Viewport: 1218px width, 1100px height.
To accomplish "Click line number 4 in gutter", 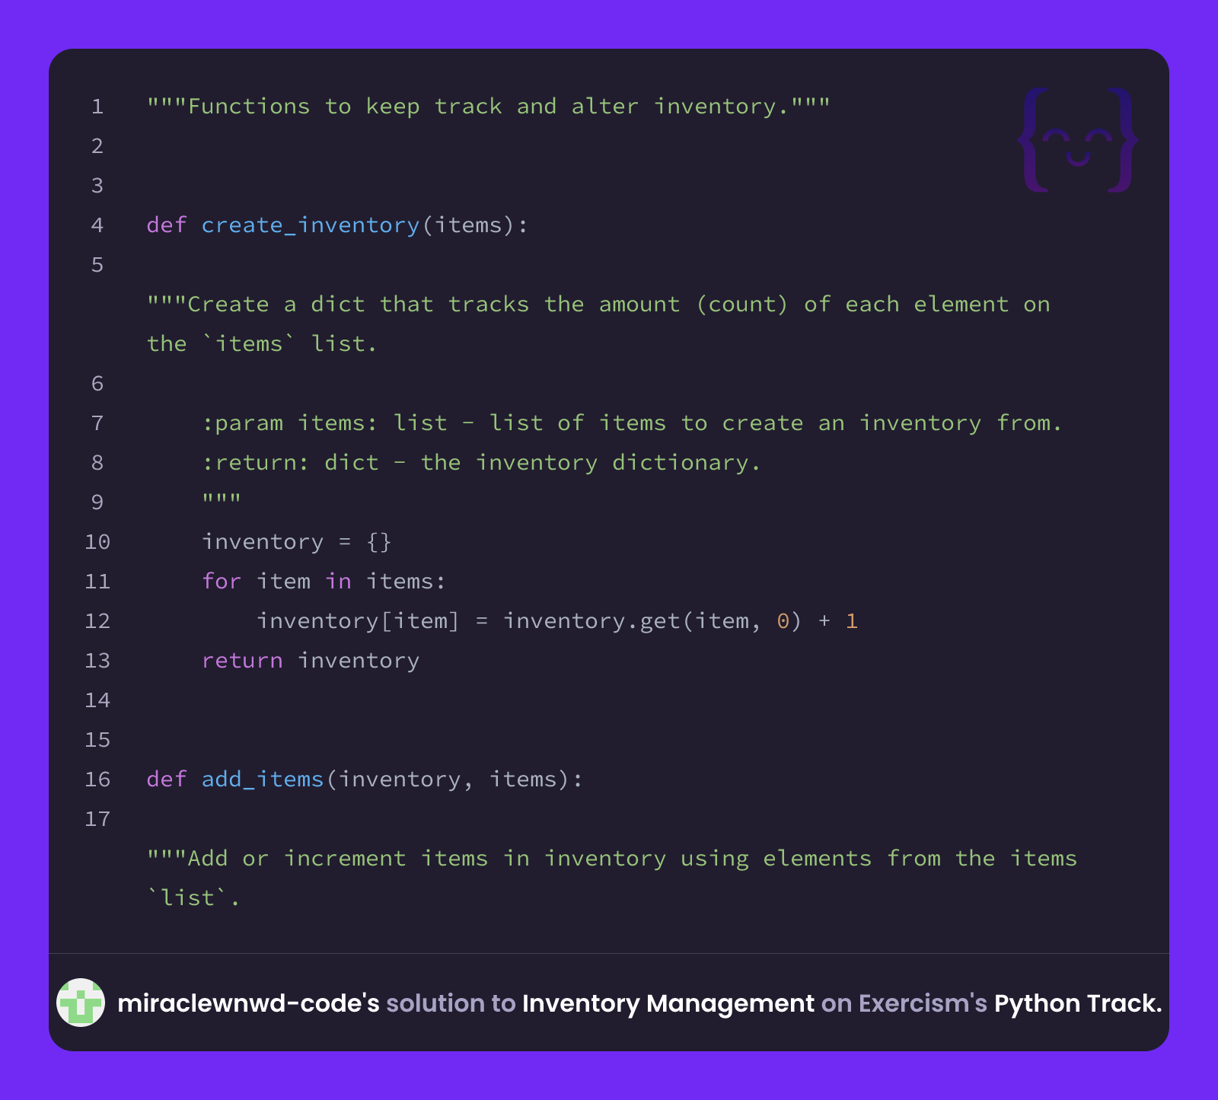I will [97, 225].
